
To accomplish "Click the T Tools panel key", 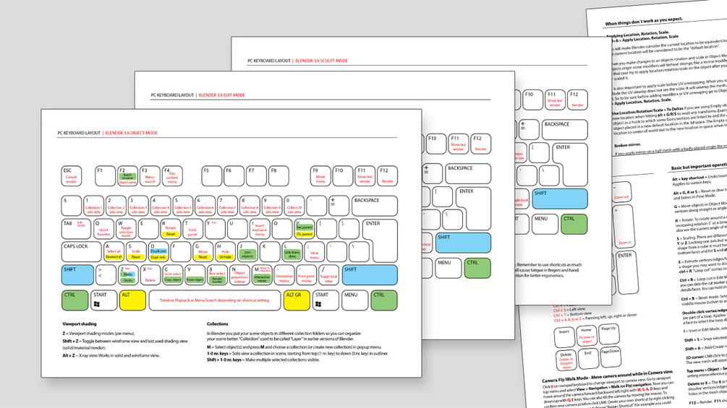I will [192, 229].
